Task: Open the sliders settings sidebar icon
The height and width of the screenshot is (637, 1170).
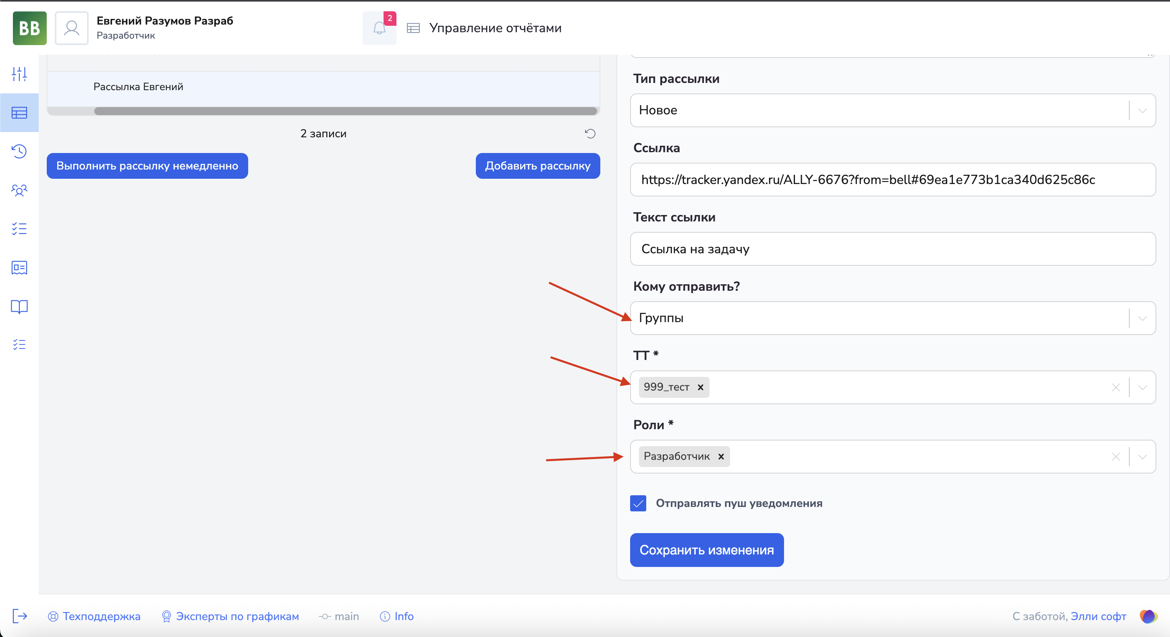Action: coord(19,74)
